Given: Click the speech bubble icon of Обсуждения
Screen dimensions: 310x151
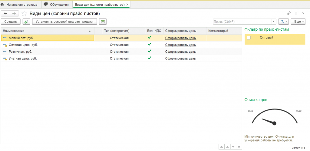Looking at the screenshot, I should (45, 4).
